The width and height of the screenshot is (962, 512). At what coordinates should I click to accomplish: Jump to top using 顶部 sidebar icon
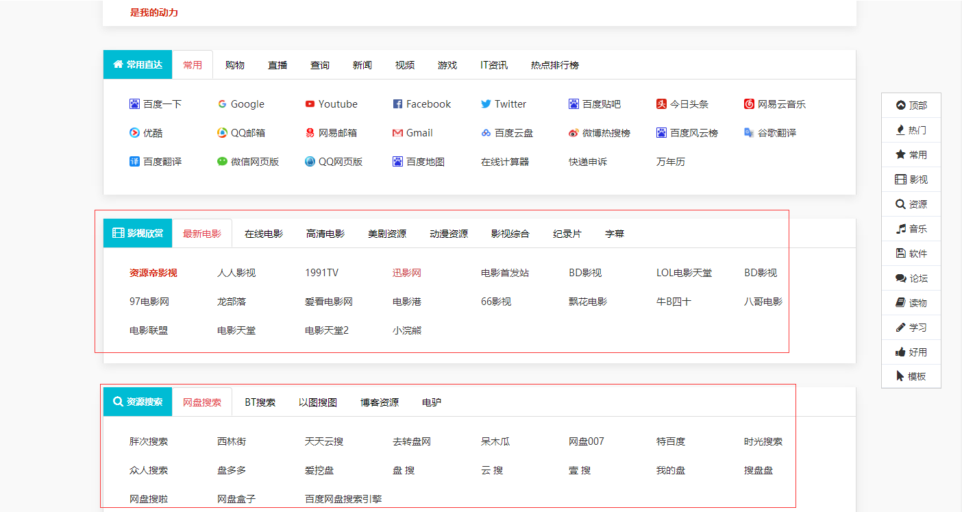pos(900,106)
